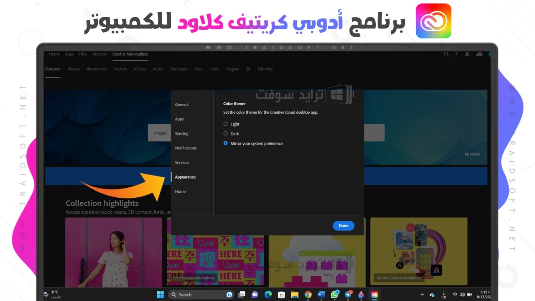Screen dimensions: 535x301
Task: Launch WhatsApp from the taskbar
Action: (335, 294)
